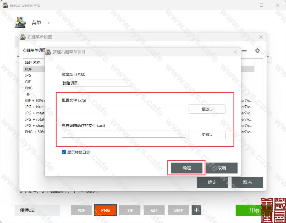Image resolution: width=286 pixels, height=223 pixels.
Task: Click 确定 in the 右键菜单设置 dialog
Action: click(x=212, y=182)
